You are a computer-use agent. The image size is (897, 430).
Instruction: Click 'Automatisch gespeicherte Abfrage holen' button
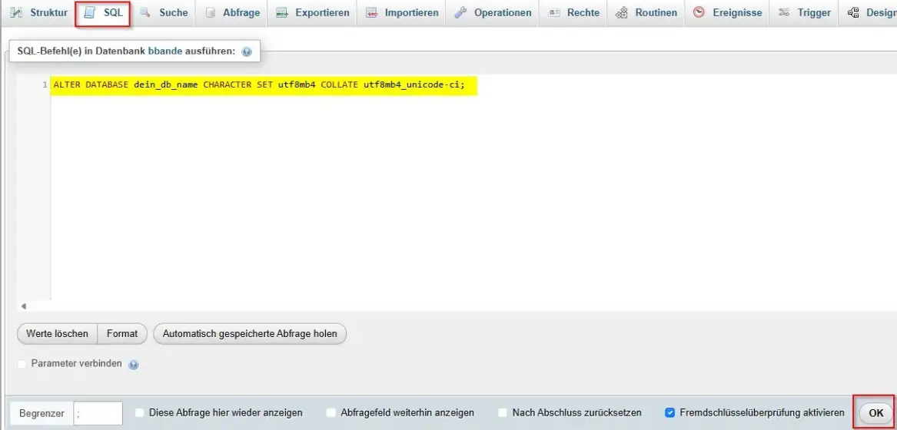(250, 334)
